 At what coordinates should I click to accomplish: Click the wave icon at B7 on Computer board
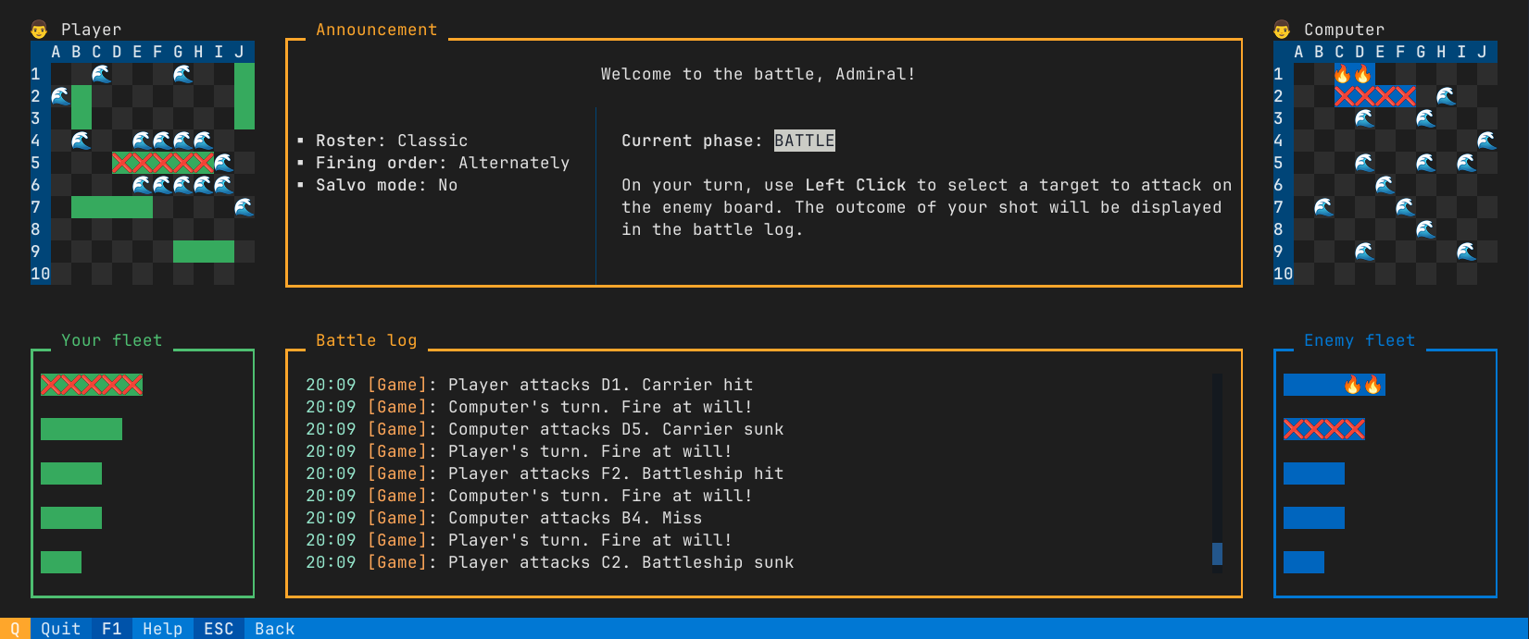1322,207
